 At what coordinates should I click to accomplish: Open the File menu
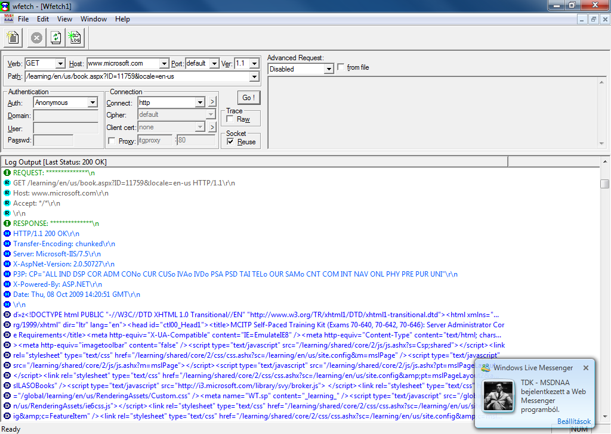click(x=23, y=18)
